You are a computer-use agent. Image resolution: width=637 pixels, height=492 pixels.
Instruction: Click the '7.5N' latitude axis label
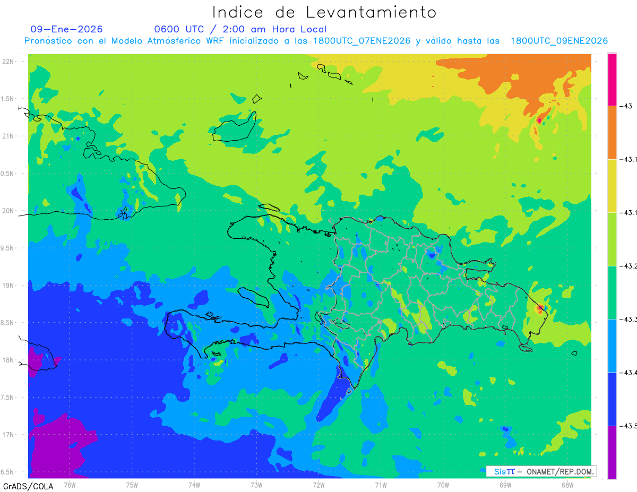(x=8, y=398)
